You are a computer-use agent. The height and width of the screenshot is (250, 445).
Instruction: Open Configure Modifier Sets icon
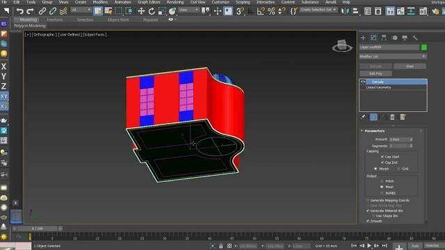click(403, 117)
